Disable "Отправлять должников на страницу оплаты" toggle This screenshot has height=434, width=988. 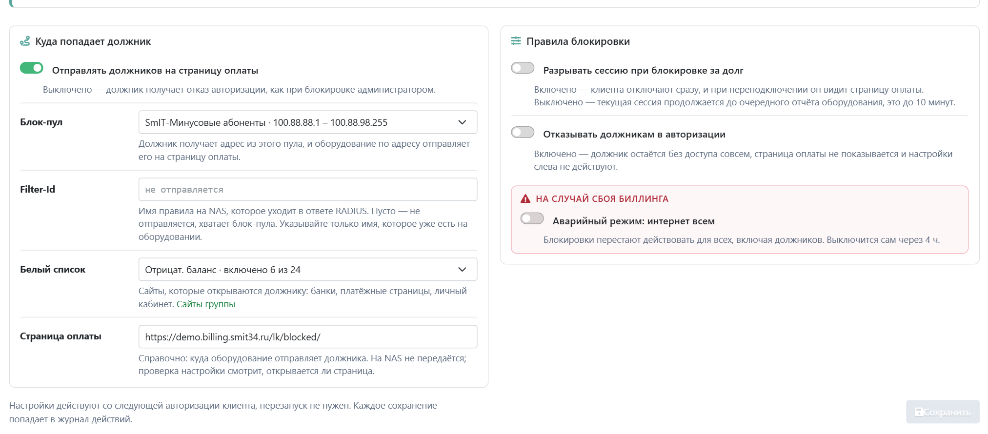point(32,68)
